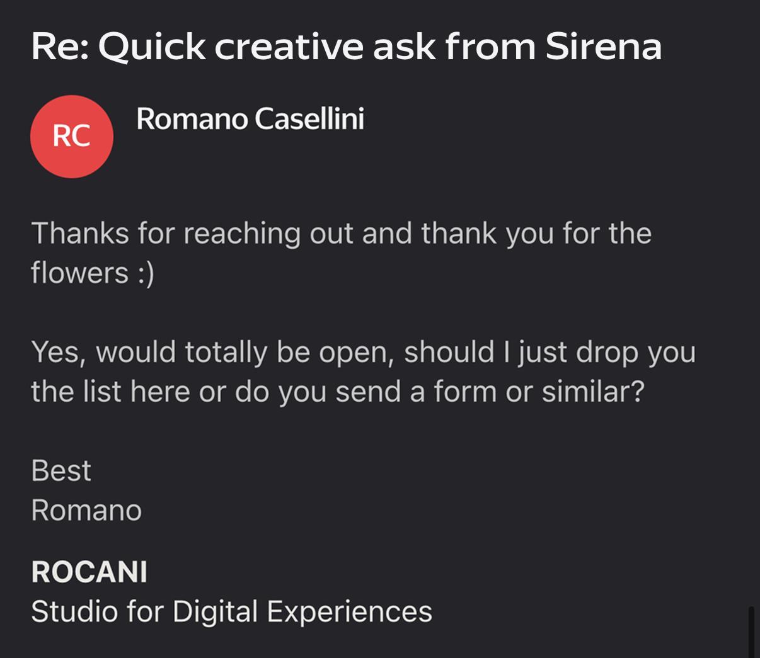
Task: Click "Studio for Digital Experiences" tagline
Action: coord(231,611)
